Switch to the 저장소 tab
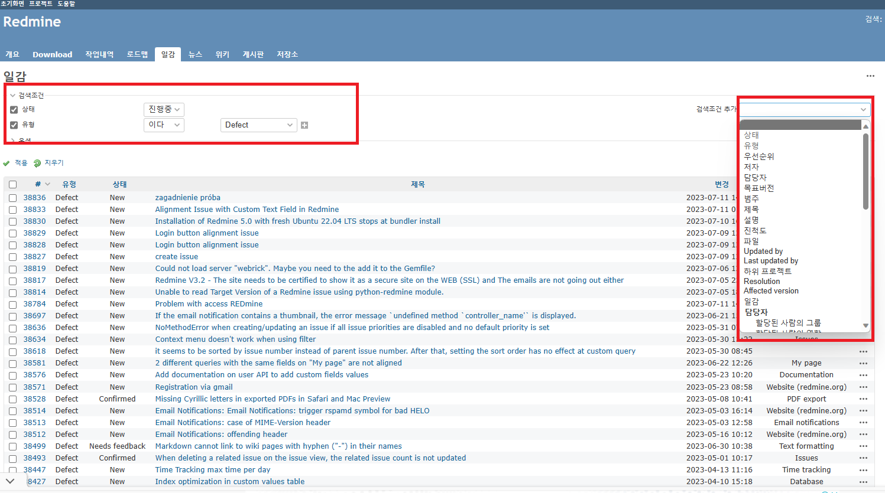 [287, 54]
